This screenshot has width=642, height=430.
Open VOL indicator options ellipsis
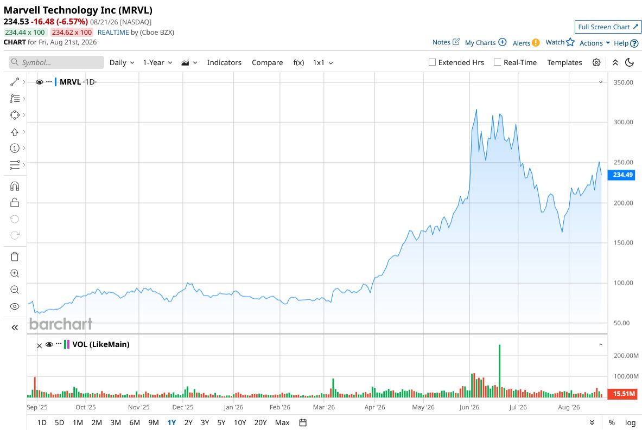pyautogui.click(x=59, y=344)
